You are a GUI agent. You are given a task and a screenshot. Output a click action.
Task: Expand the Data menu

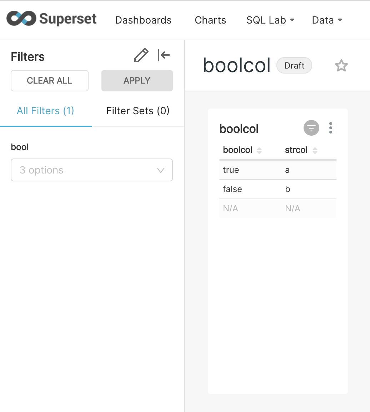(x=327, y=20)
